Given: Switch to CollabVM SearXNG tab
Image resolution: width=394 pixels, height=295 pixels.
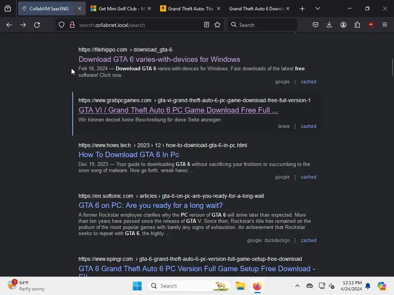Looking at the screenshot, I should (x=49, y=9).
